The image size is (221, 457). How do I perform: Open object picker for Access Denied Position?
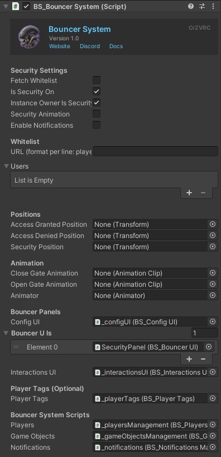[x=213, y=235]
